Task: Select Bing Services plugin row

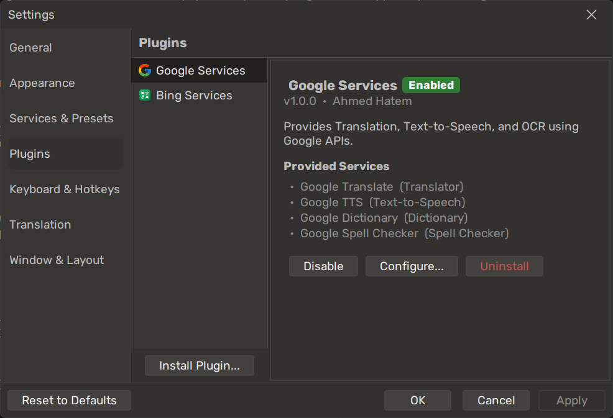Action: pyautogui.click(x=200, y=95)
